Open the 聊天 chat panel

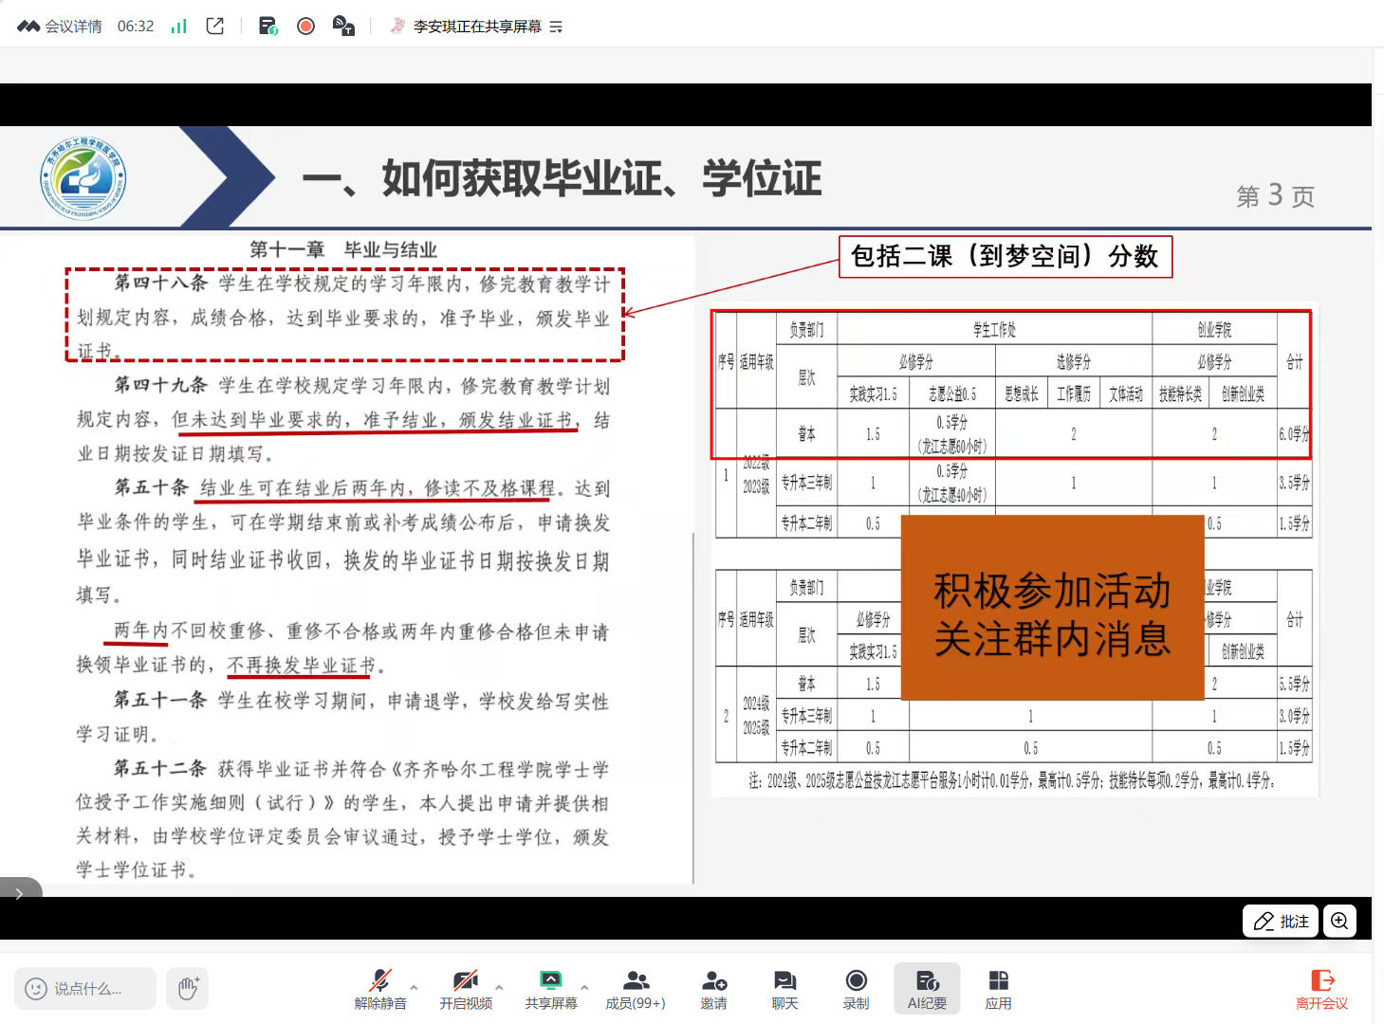784,989
